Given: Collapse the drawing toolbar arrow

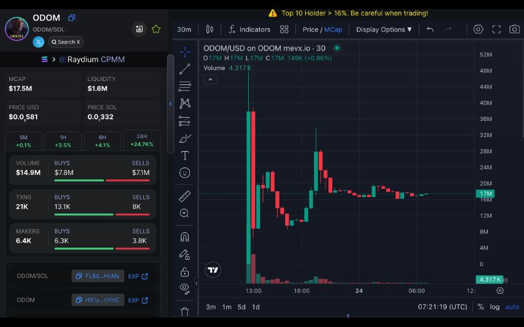Looking at the screenshot, I should click(196, 284).
